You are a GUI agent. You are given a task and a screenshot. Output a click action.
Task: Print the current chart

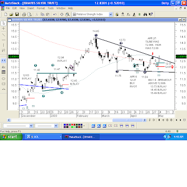click(24, 14)
